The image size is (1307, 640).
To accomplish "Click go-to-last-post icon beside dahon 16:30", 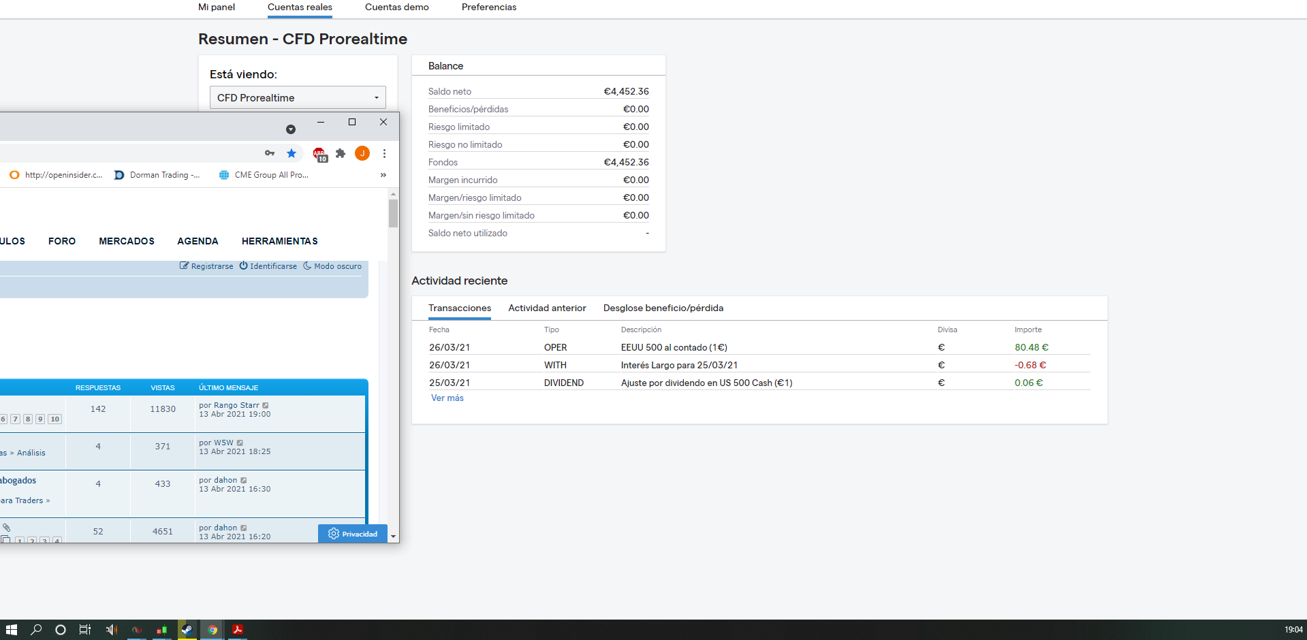I will tap(244, 481).
